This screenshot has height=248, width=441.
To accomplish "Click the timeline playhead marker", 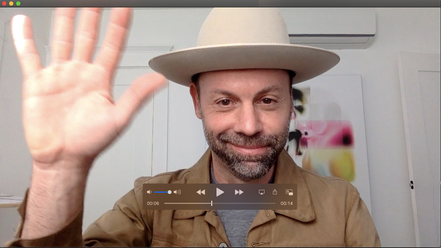I will pyautogui.click(x=212, y=203).
